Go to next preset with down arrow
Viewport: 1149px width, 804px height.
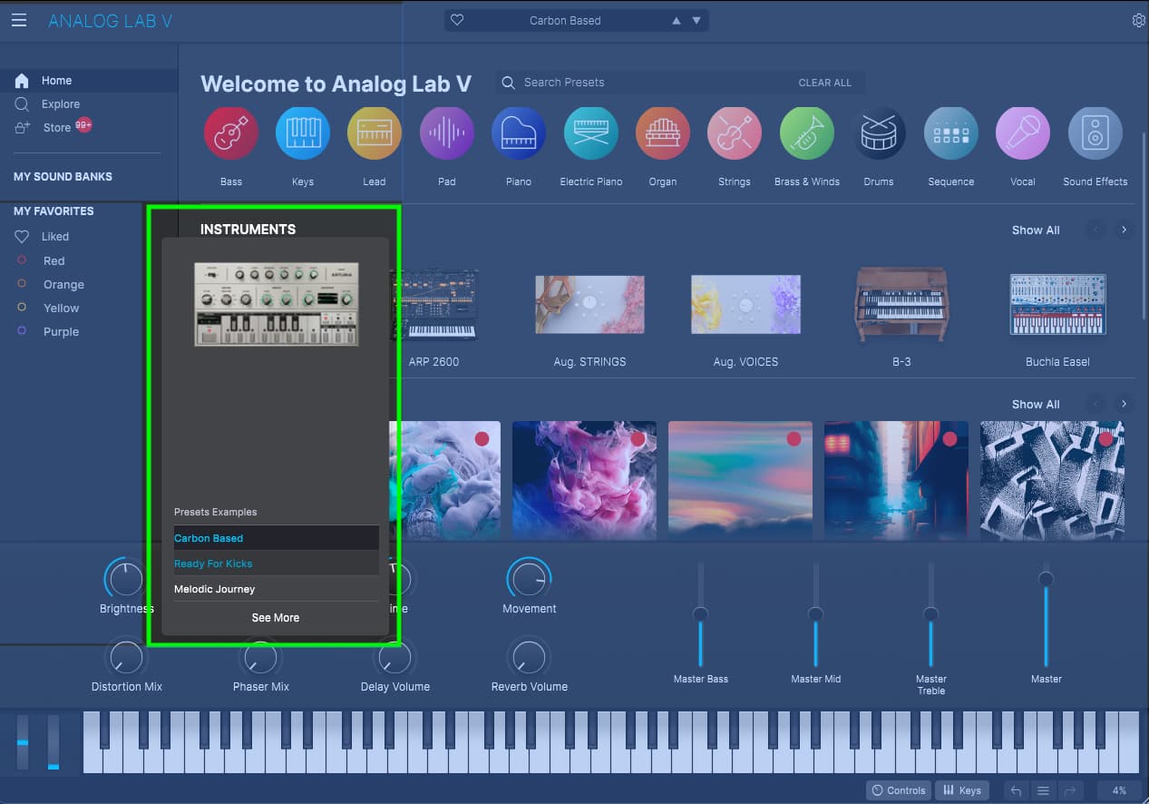[696, 21]
